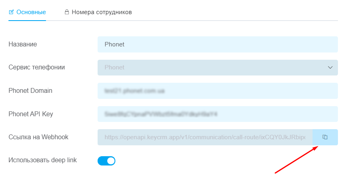
Task: Click the blurred API key value text
Action: (x=161, y=114)
